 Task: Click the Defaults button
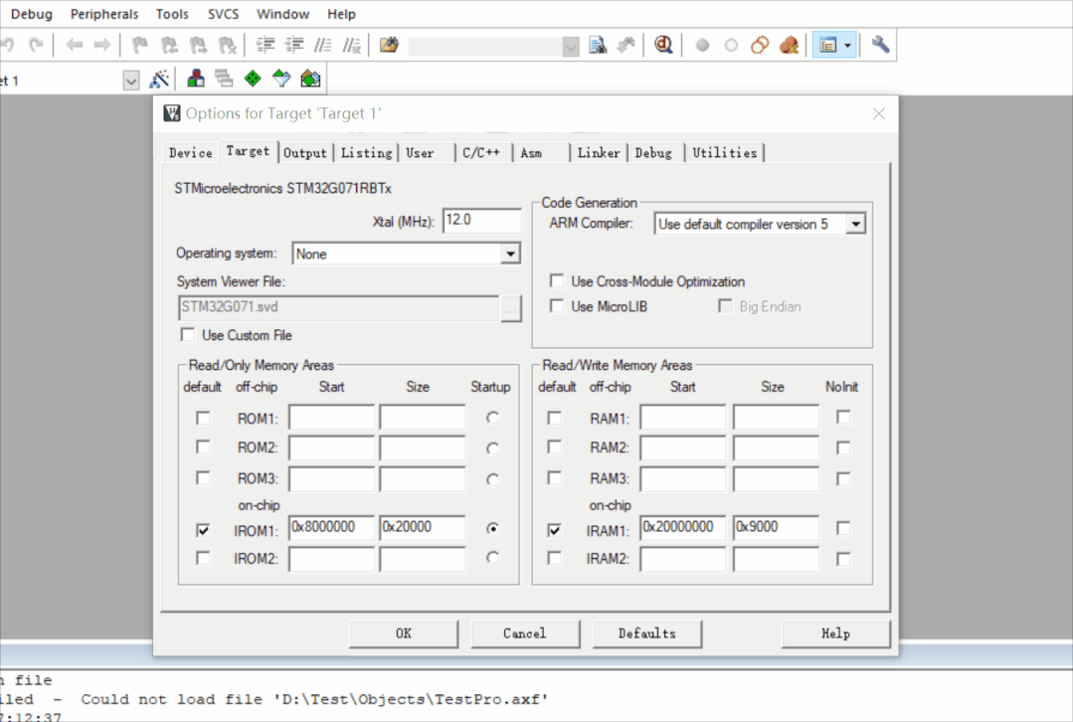646,633
